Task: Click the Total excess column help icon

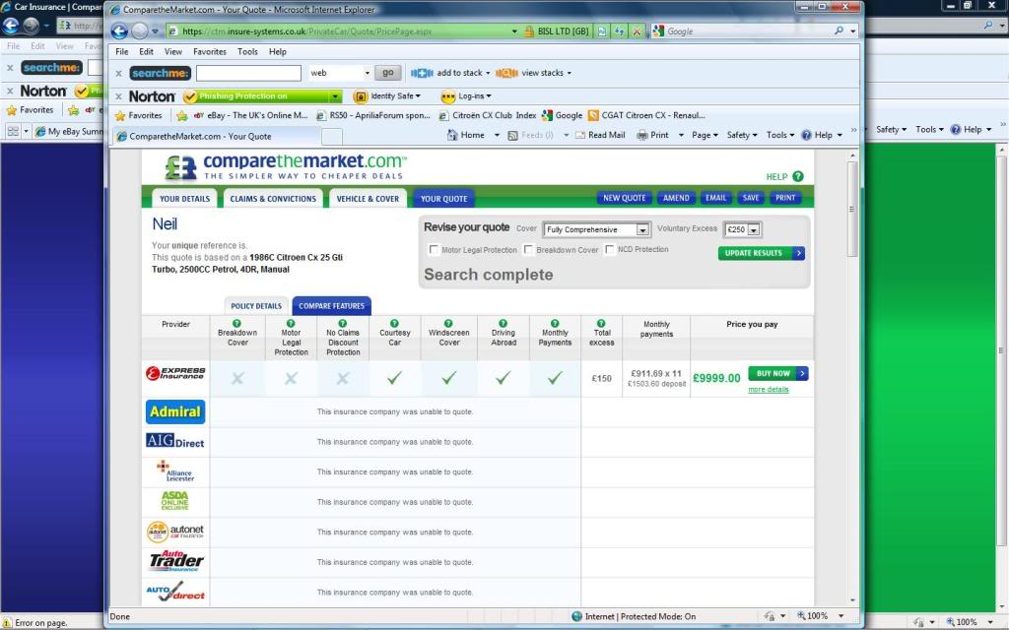Action: 601,323
